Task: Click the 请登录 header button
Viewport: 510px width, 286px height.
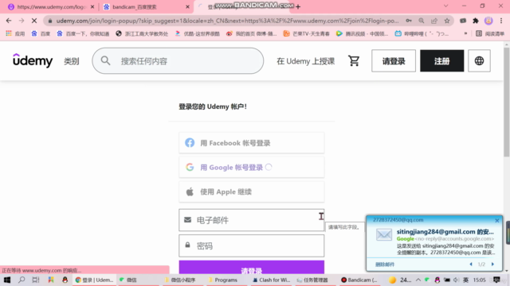Action: point(394,60)
